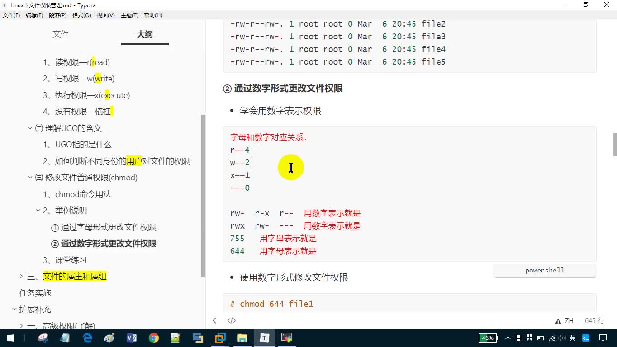This screenshot has height=347, width=617.
Task: Jump to outline item 2、如何判断不同身份的用户对文件的权限
Action: (116, 161)
